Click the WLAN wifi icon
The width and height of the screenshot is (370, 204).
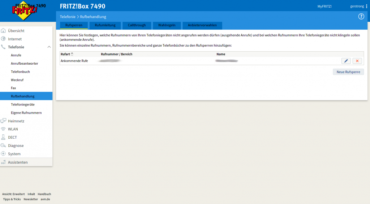(x=3, y=129)
